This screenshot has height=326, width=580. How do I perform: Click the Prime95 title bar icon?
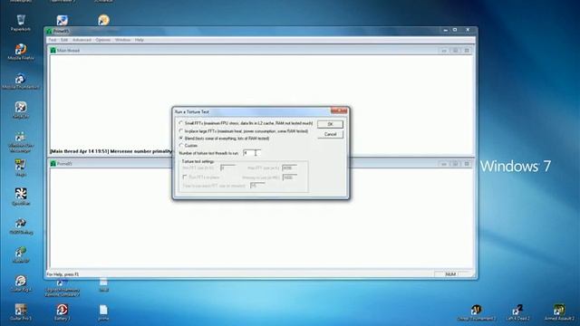pyautogui.click(x=50, y=31)
